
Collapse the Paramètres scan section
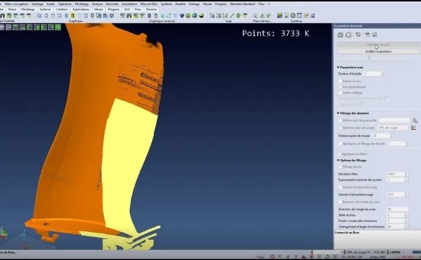click(338, 67)
